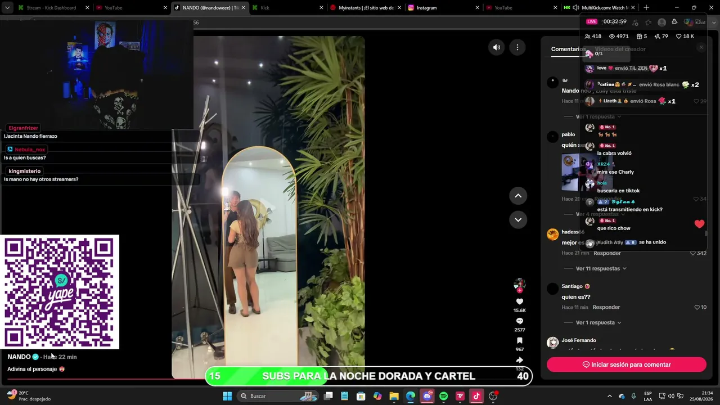Click Responder on the 'Hace 21 min' comment
The image size is (720, 405).
[x=607, y=254]
